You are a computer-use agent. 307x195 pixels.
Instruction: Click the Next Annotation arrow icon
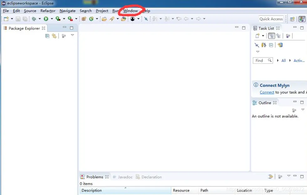pos(155,19)
